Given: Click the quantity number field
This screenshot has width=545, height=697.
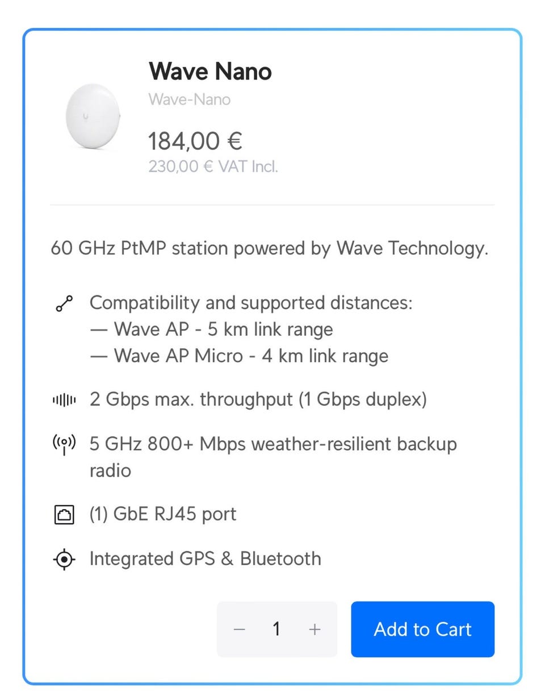Looking at the screenshot, I should [276, 629].
